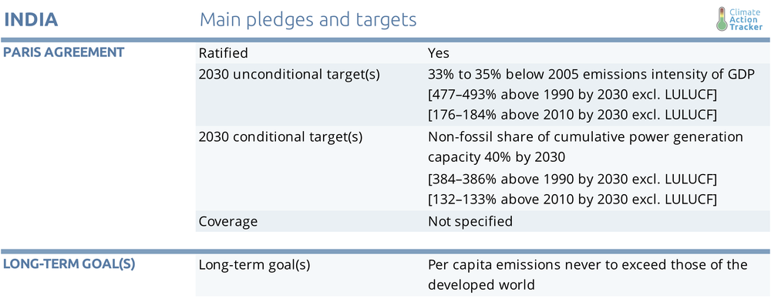Select the Long-term goal(s) row label
Image resolution: width=771 pixels, height=302 pixels.
pos(254,265)
